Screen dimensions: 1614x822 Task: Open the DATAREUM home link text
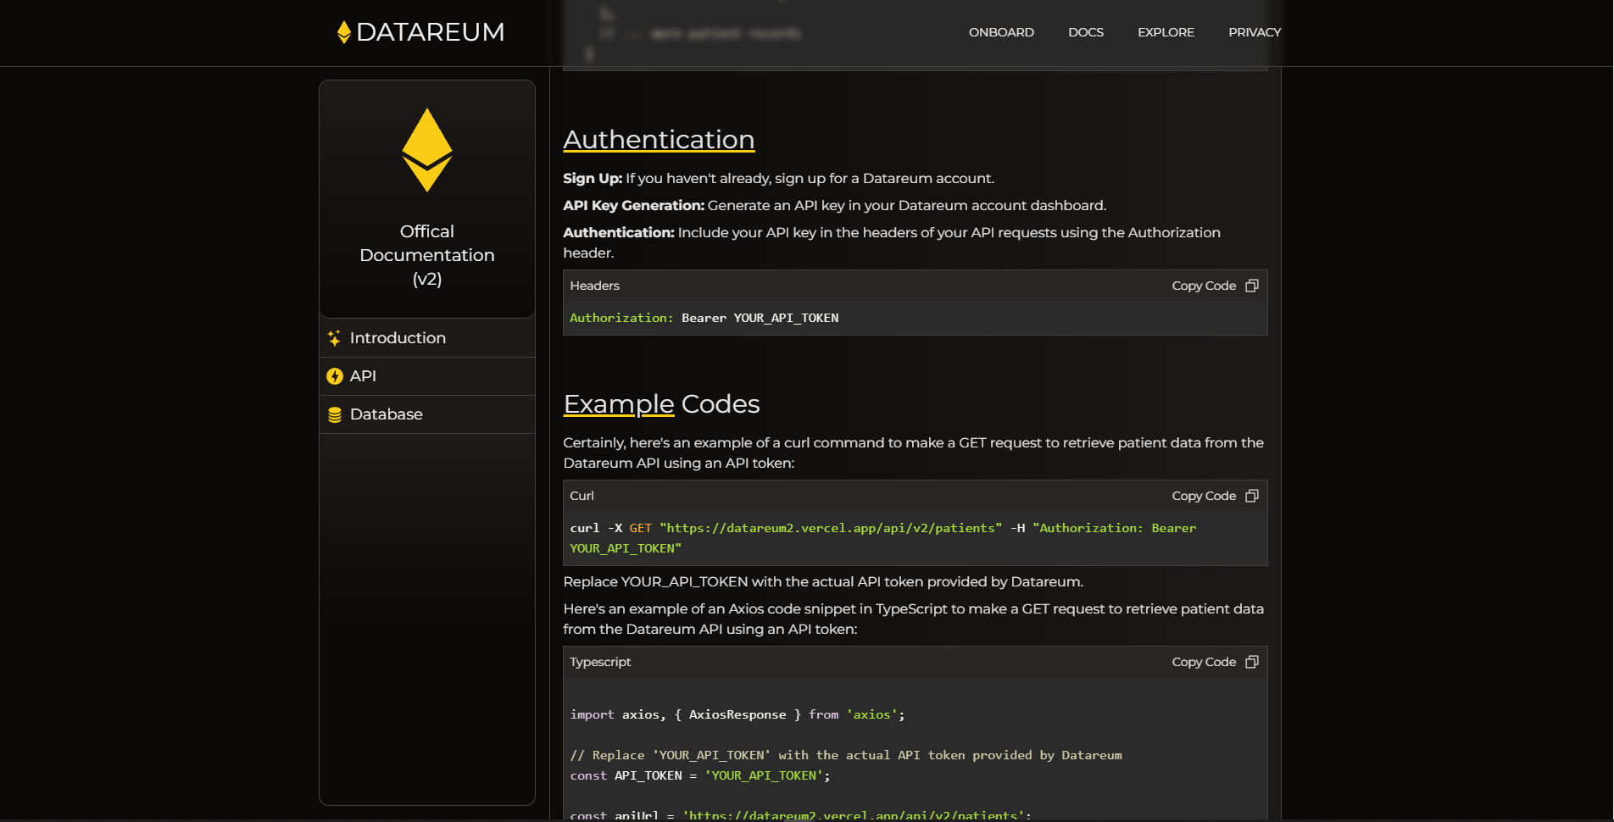(430, 32)
